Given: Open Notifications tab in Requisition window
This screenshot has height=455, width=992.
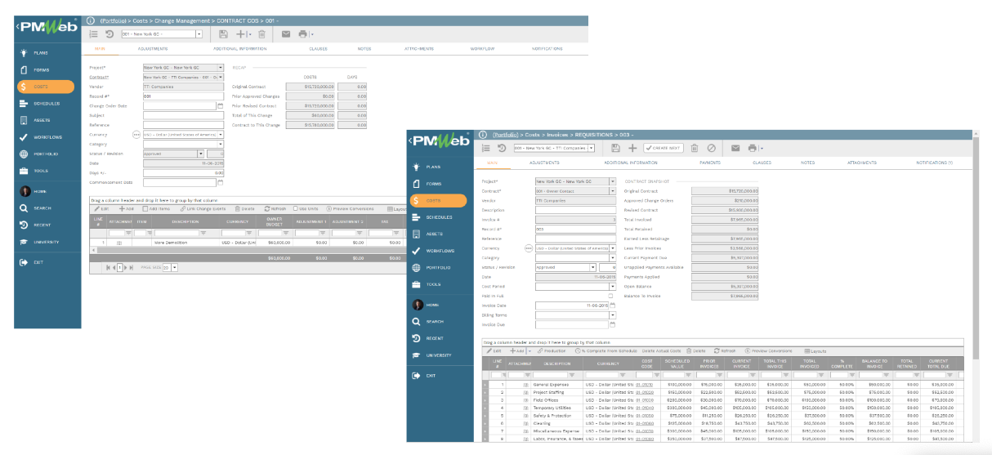Looking at the screenshot, I should point(935,163).
